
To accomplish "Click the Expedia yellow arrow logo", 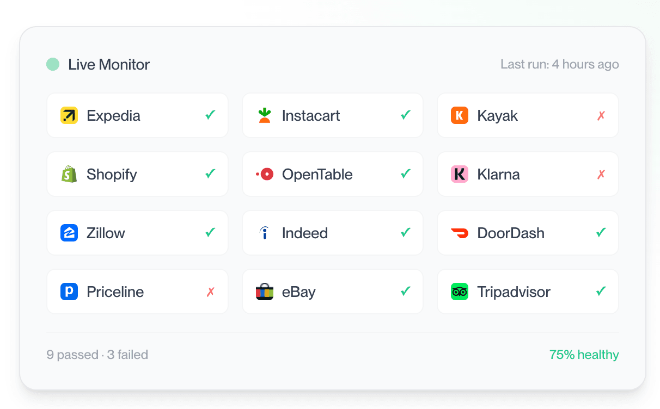I will pos(69,115).
